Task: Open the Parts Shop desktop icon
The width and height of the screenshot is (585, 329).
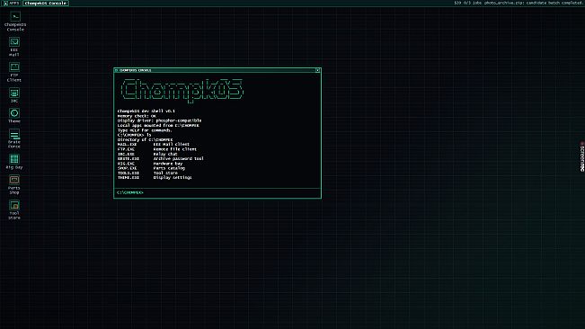Action: click(14, 184)
